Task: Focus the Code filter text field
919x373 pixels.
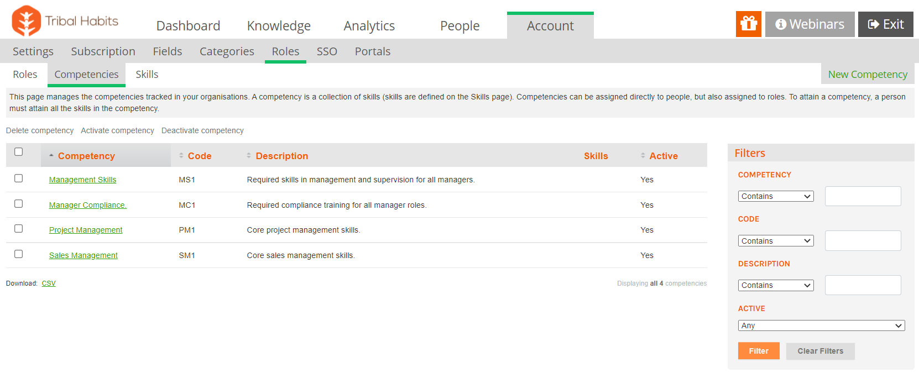Action: tap(863, 240)
